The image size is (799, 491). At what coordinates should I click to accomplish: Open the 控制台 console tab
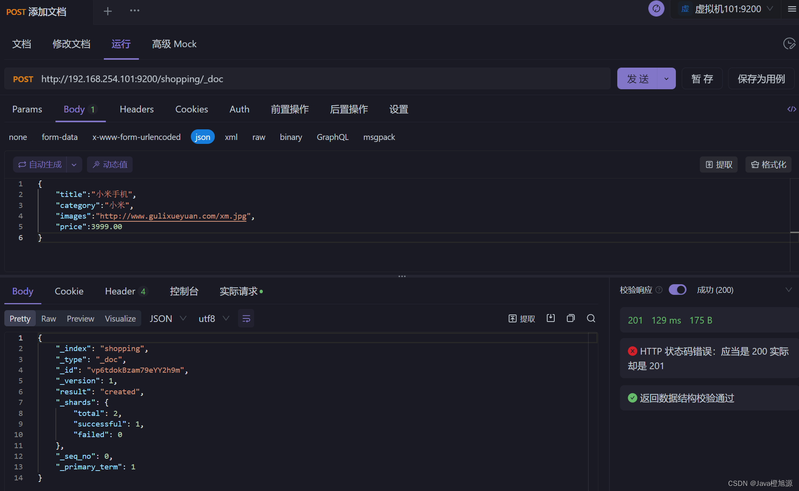(184, 291)
